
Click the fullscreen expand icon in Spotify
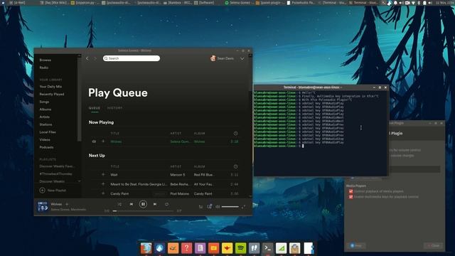pos(243,207)
